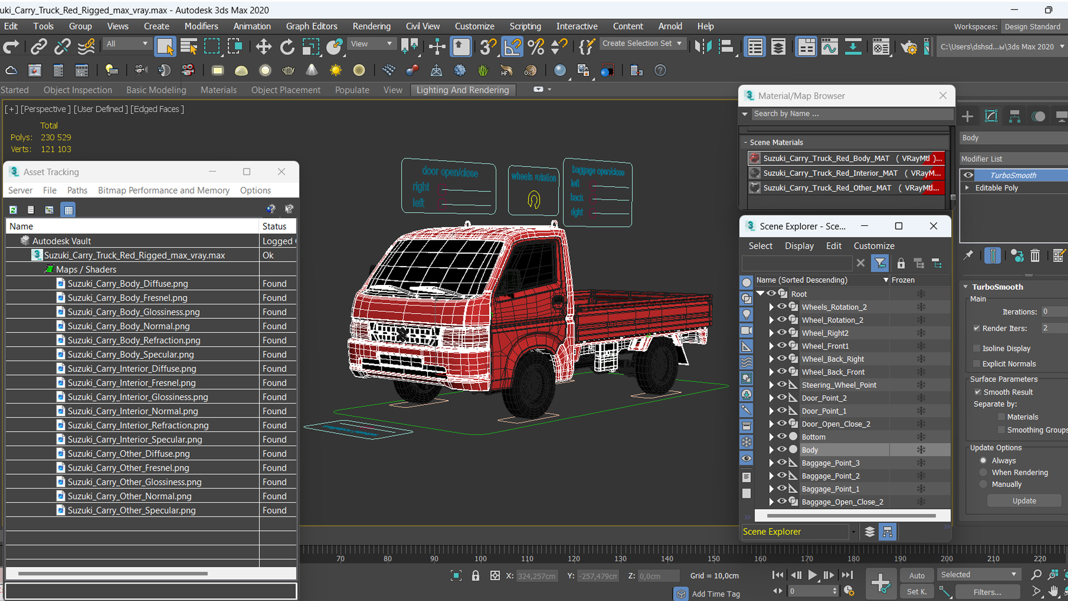This screenshot has width=1068, height=601.
Task: Click the Asset Tracking horizontal scrollbar
Action: 113,573
